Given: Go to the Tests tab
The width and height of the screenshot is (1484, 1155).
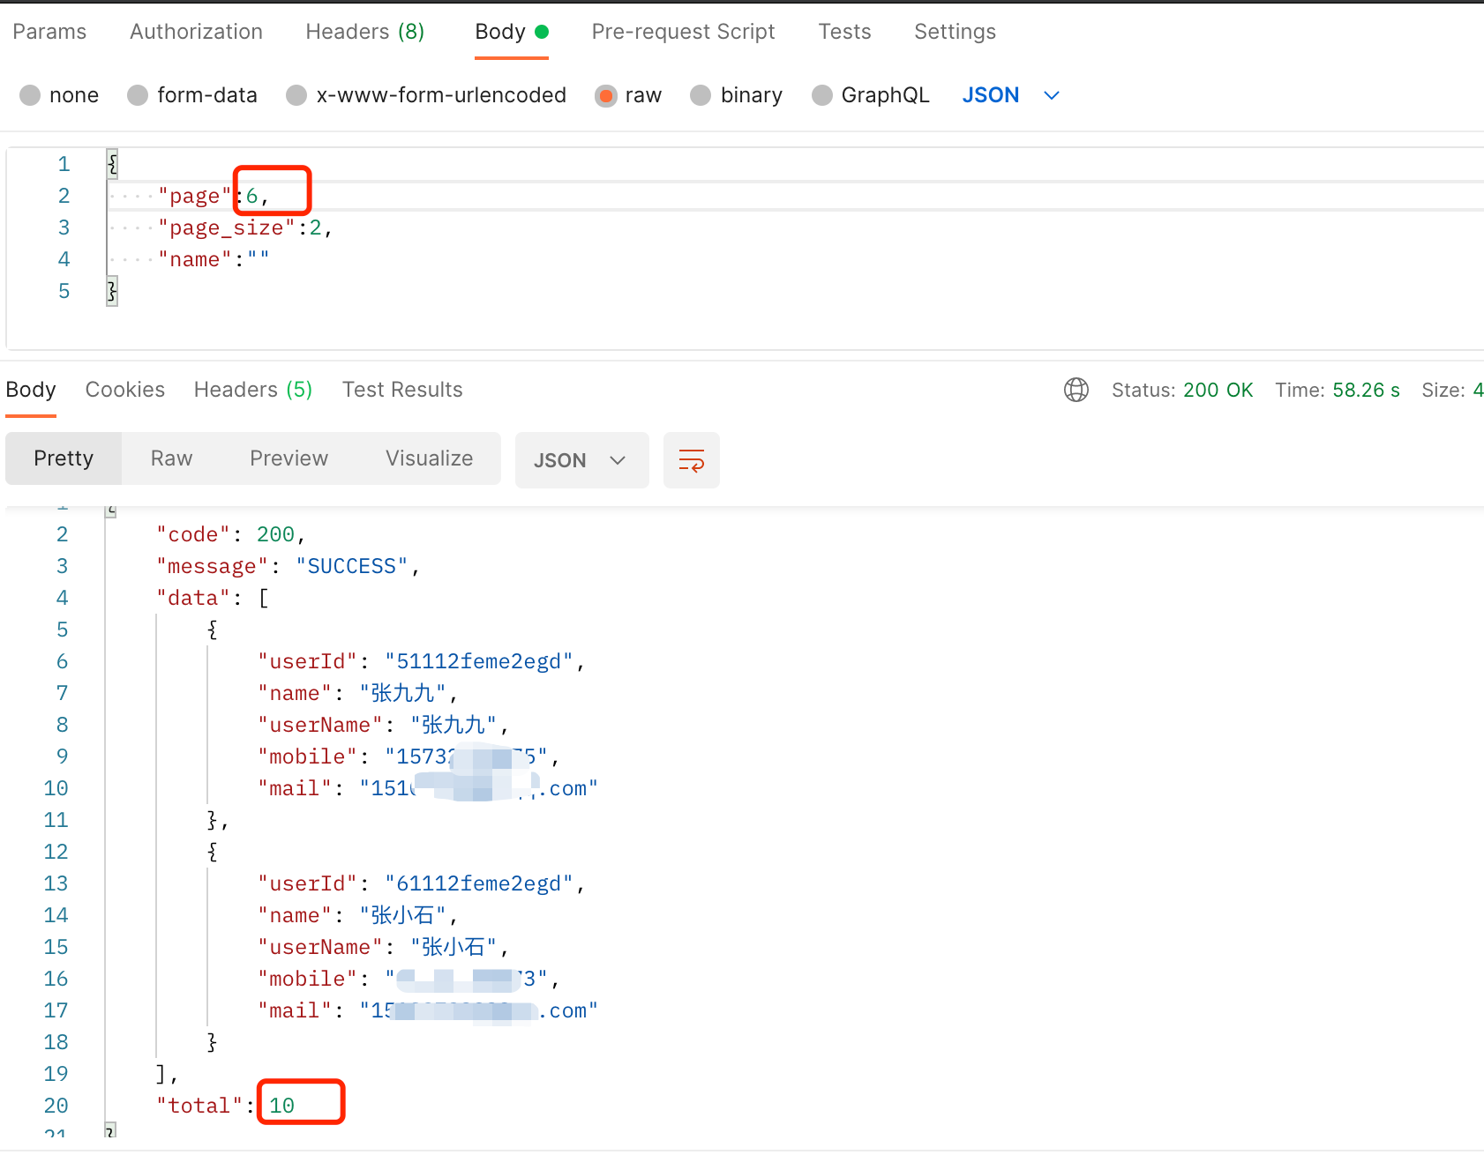Looking at the screenshot, I should point(844,32).
